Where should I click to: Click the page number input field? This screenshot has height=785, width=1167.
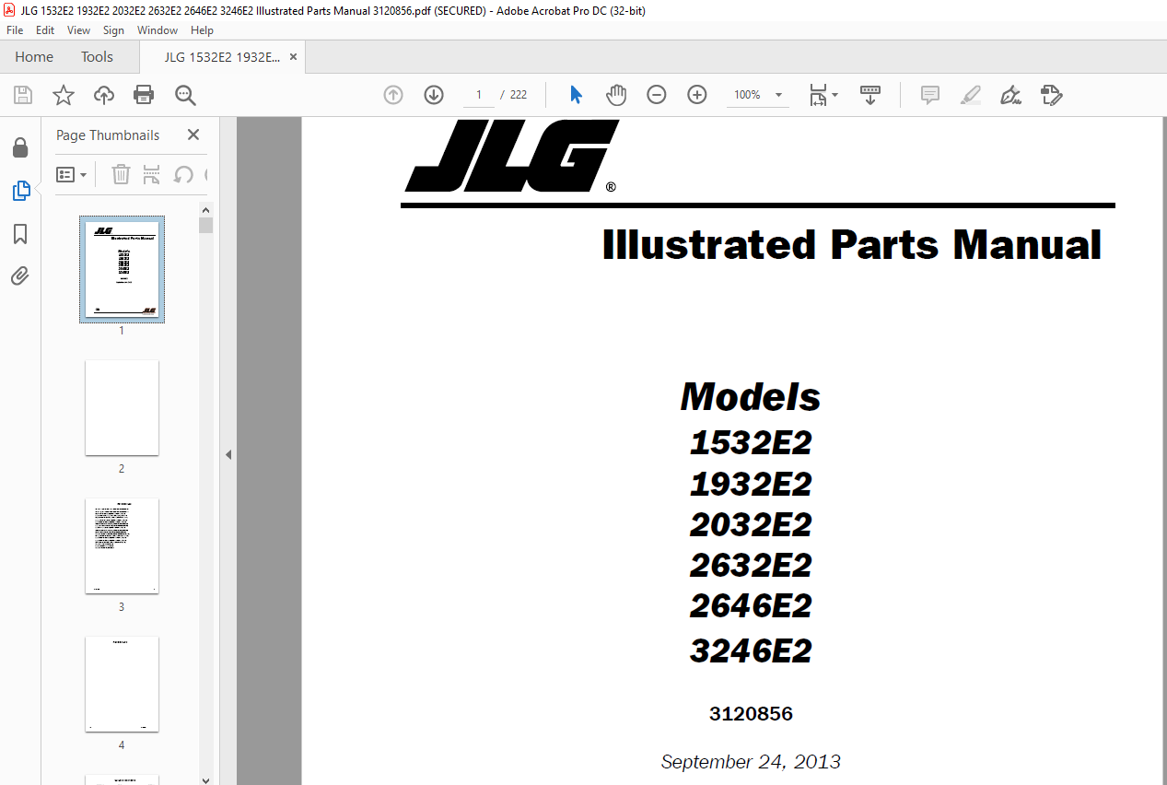click(x=479, y=95)
